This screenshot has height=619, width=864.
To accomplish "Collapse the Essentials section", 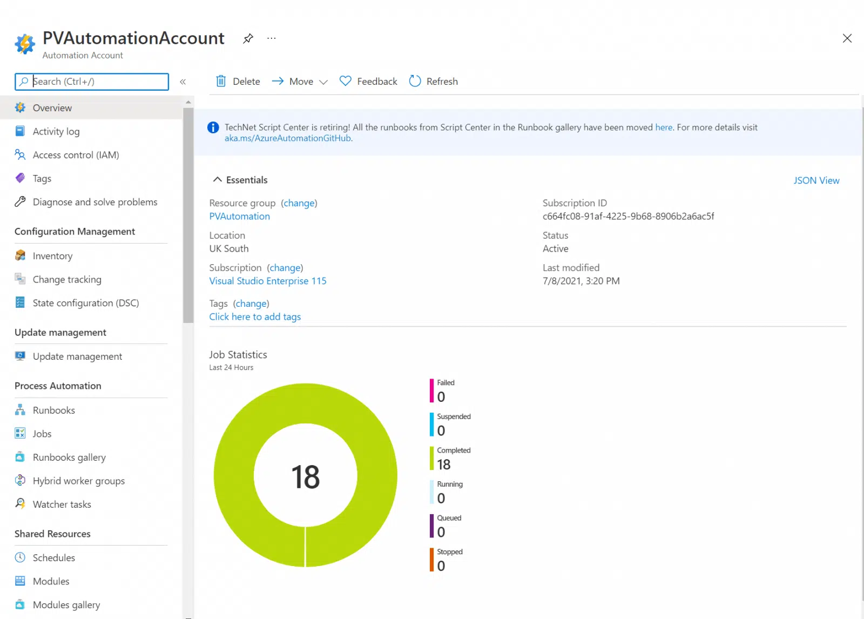I will tap(218, 179).
